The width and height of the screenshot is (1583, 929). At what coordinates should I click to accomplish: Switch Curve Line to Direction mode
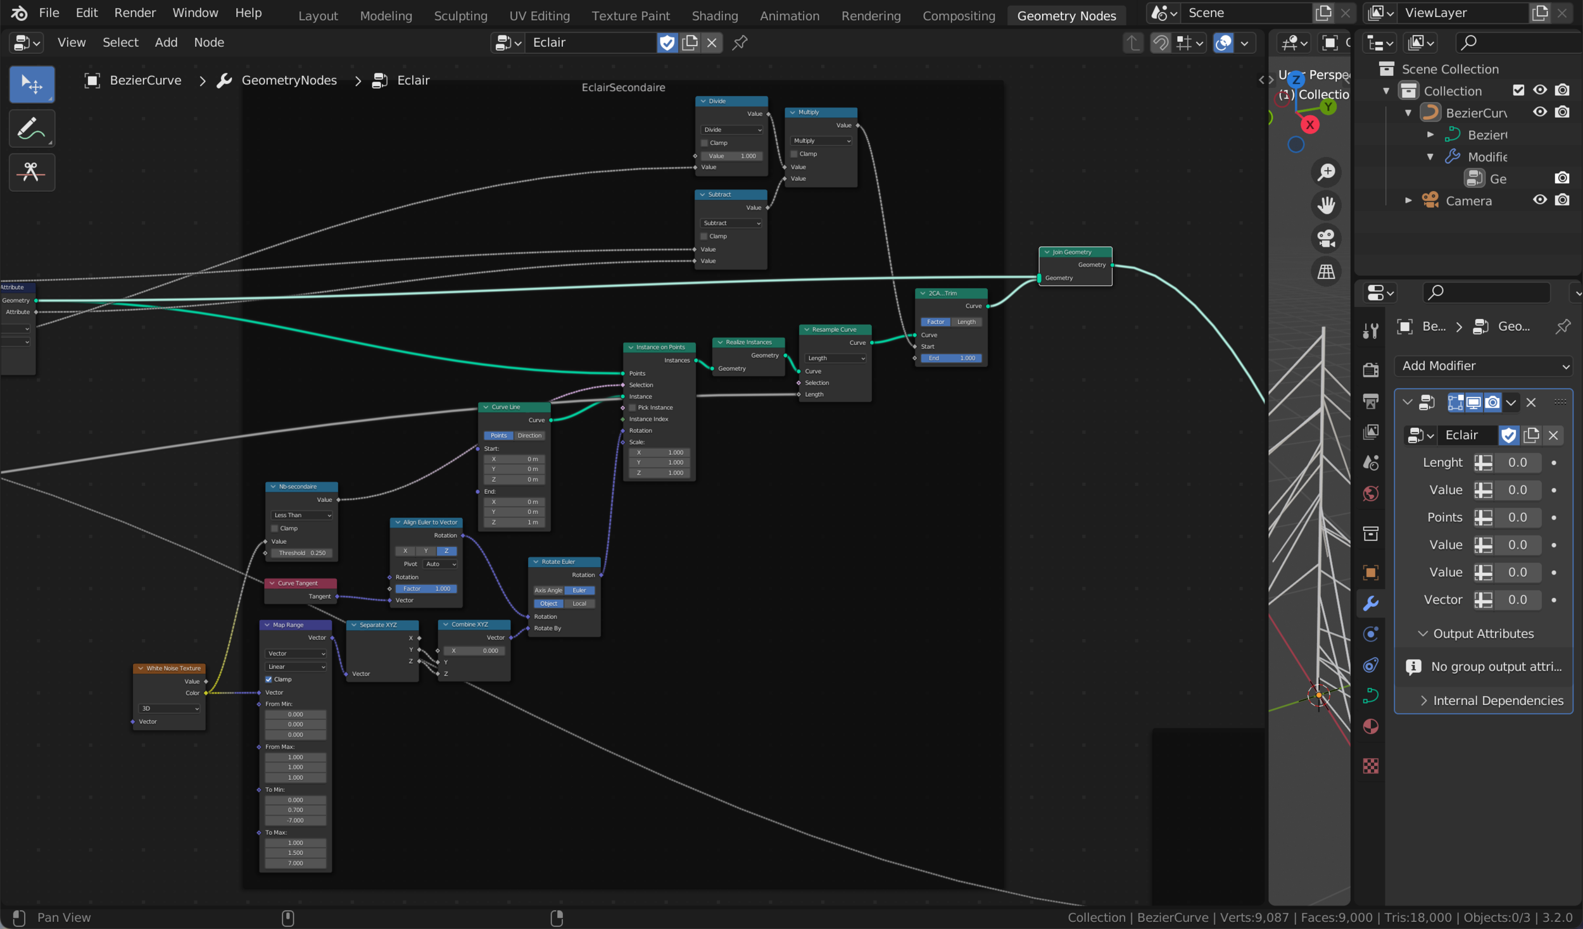tap(529, 435)
